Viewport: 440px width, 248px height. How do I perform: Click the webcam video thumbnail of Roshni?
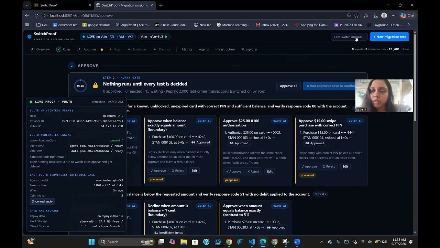[x=384, y=96]
